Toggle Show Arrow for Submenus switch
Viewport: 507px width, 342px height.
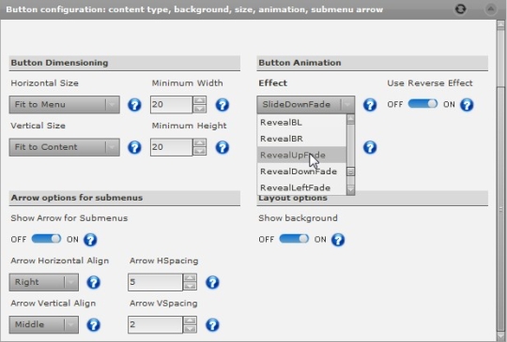point(46,239)
